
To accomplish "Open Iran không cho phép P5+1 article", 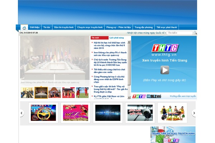I will [110, 54].
